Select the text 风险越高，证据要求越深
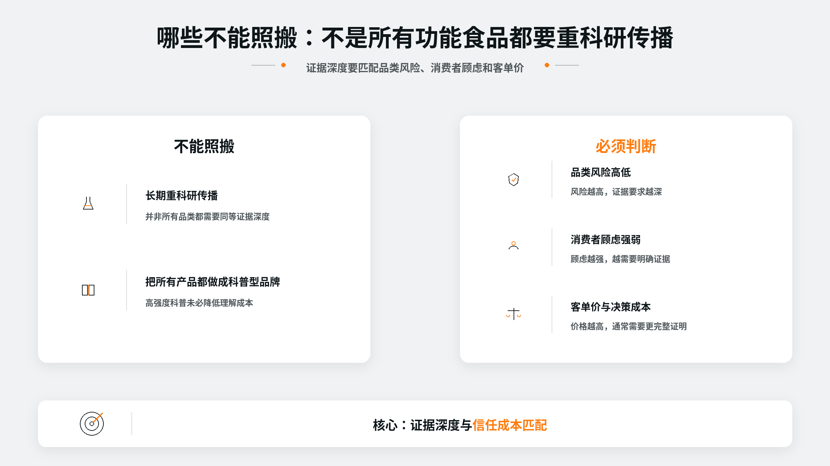Image resolution: width=830 pixels, height=466 pixels. 616,192
